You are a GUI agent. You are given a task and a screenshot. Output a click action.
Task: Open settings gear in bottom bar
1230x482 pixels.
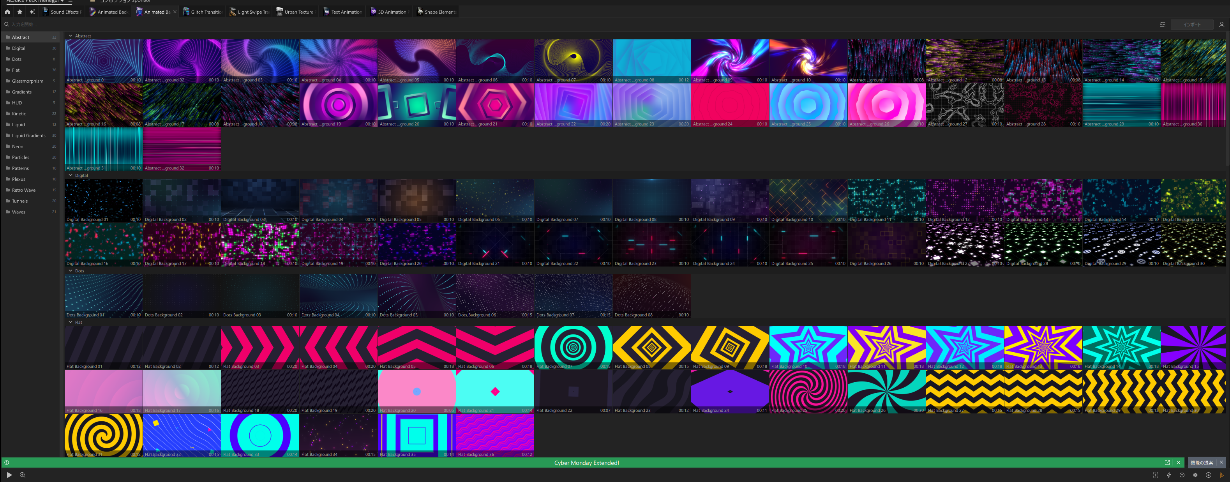(1195, 475)
